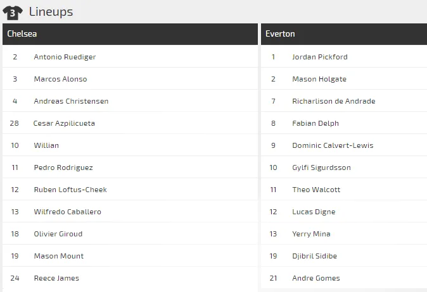Viewport: 427px width, 292px height.
Task: View Andreas Christensen's details
Action: [x=71, y=101]
